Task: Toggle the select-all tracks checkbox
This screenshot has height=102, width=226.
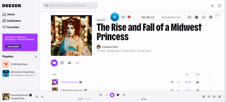Action: coord(210,75)
